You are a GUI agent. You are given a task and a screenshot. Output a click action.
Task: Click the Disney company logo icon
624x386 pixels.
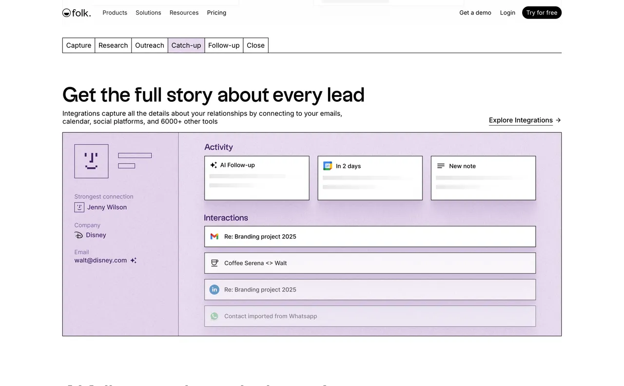point(78,235)
